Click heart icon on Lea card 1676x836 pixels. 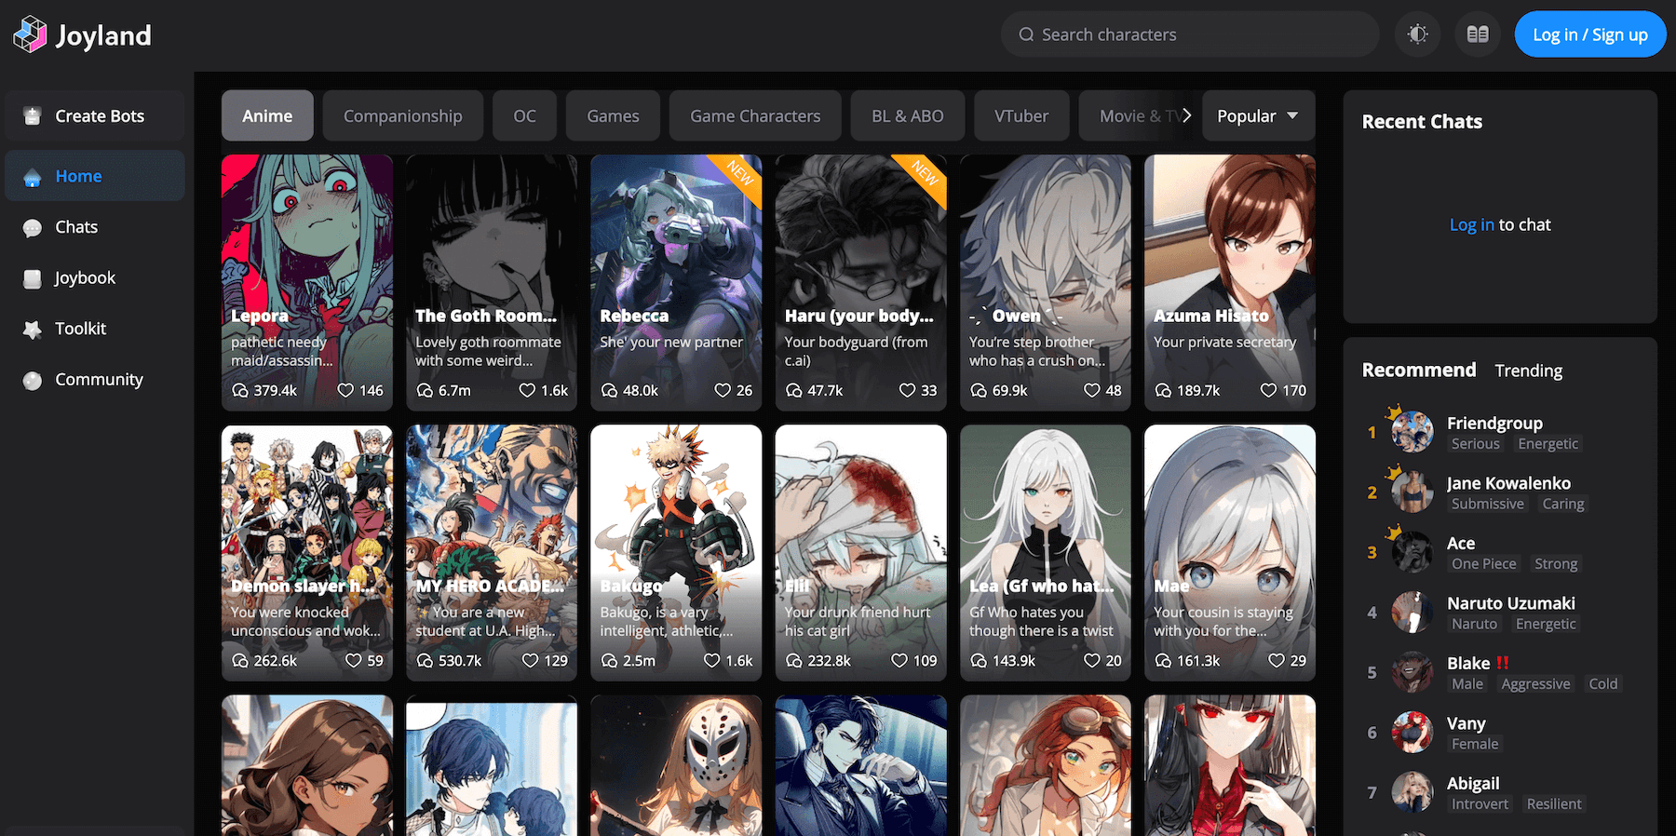pos(1092,660)
